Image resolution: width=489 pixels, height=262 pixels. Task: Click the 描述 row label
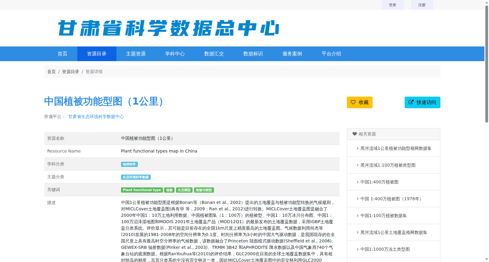point(51,202)
